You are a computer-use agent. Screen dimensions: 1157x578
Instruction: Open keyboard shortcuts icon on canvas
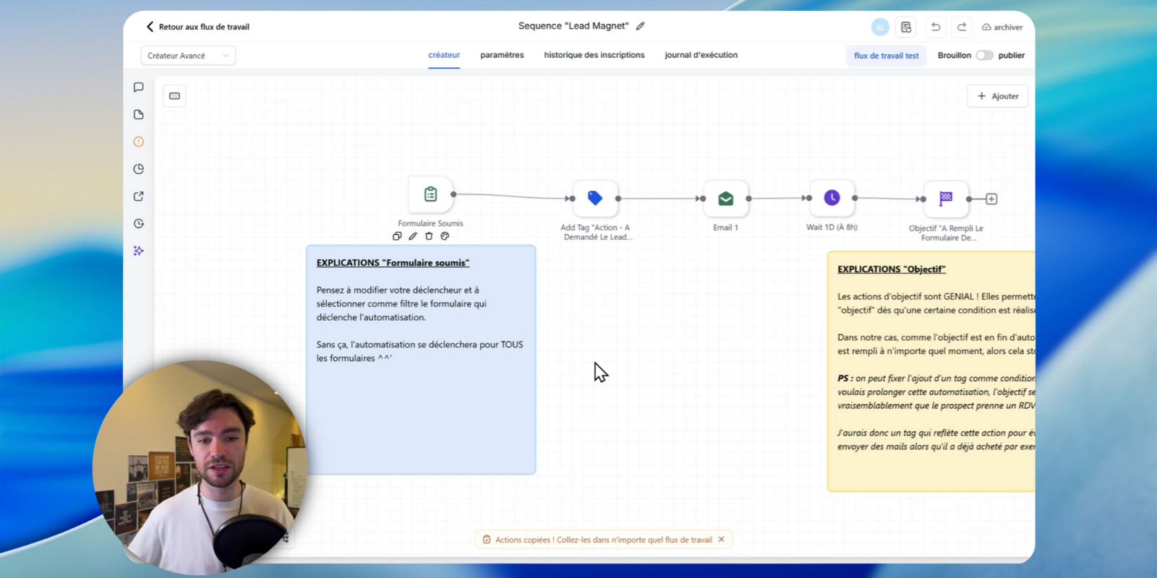pyautogui.click(x=174, y=96)
